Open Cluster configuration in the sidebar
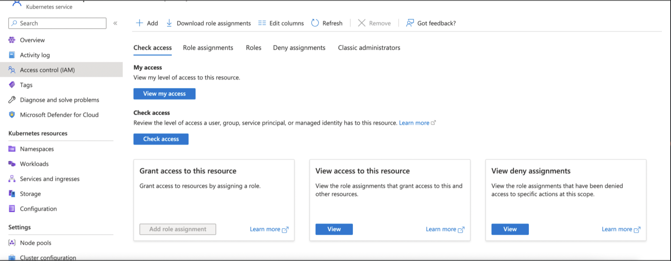The height and width of the screenshot is (261, 671). [48, 257]
